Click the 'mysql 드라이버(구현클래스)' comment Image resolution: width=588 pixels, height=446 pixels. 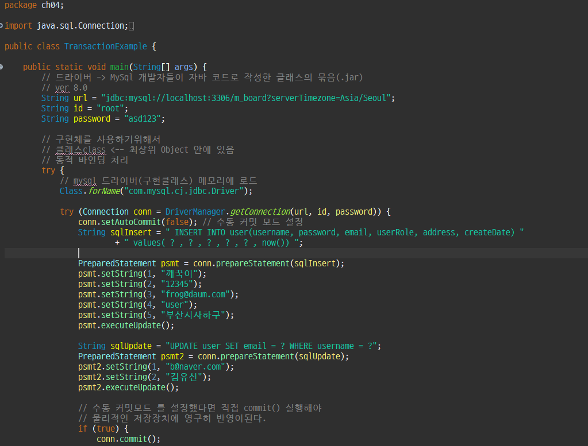coord(158,181)
